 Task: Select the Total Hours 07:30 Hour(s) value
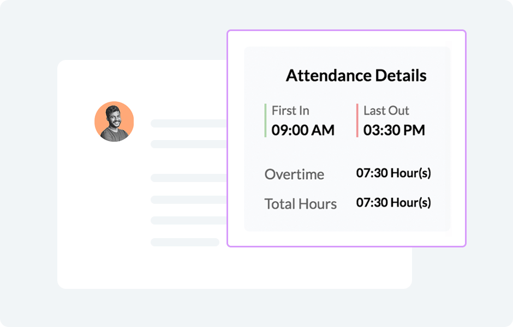[393, 203]
